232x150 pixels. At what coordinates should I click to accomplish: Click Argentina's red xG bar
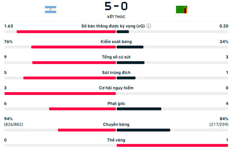tap(66, 32)
